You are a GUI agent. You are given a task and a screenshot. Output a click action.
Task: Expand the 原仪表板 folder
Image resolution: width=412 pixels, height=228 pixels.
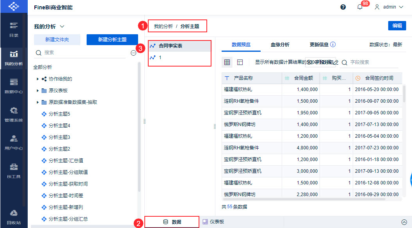37,91
